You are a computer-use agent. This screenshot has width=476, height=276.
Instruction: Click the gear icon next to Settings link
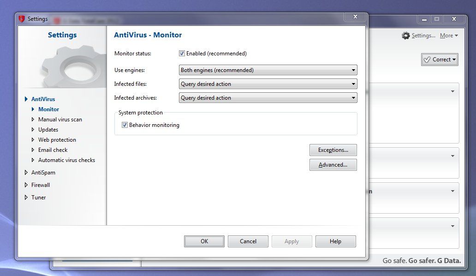(405, 36)
